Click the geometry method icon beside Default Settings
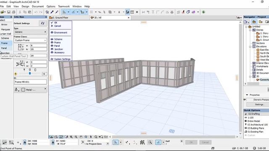 [42, 23]
